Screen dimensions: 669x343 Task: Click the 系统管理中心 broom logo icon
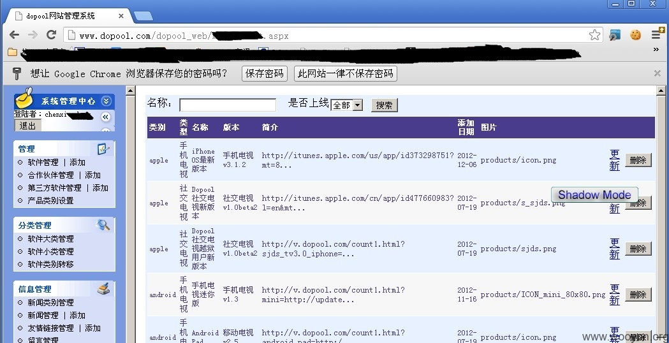point(24,98)
